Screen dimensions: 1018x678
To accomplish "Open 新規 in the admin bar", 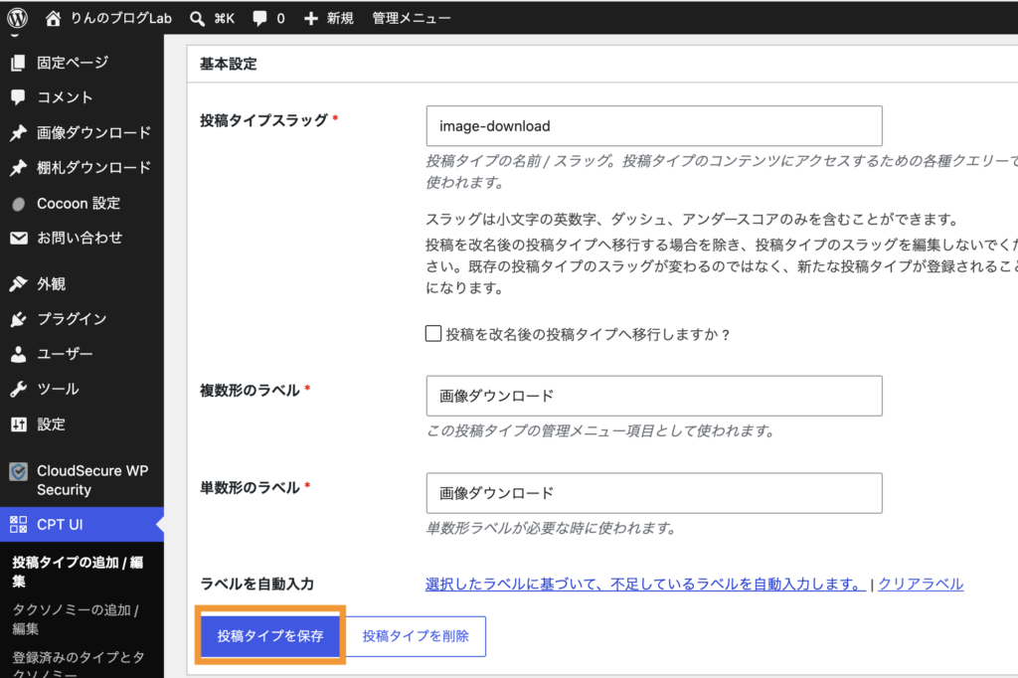I will coord(340,18).
